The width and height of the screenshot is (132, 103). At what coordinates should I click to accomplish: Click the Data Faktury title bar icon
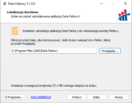point(5,4)
